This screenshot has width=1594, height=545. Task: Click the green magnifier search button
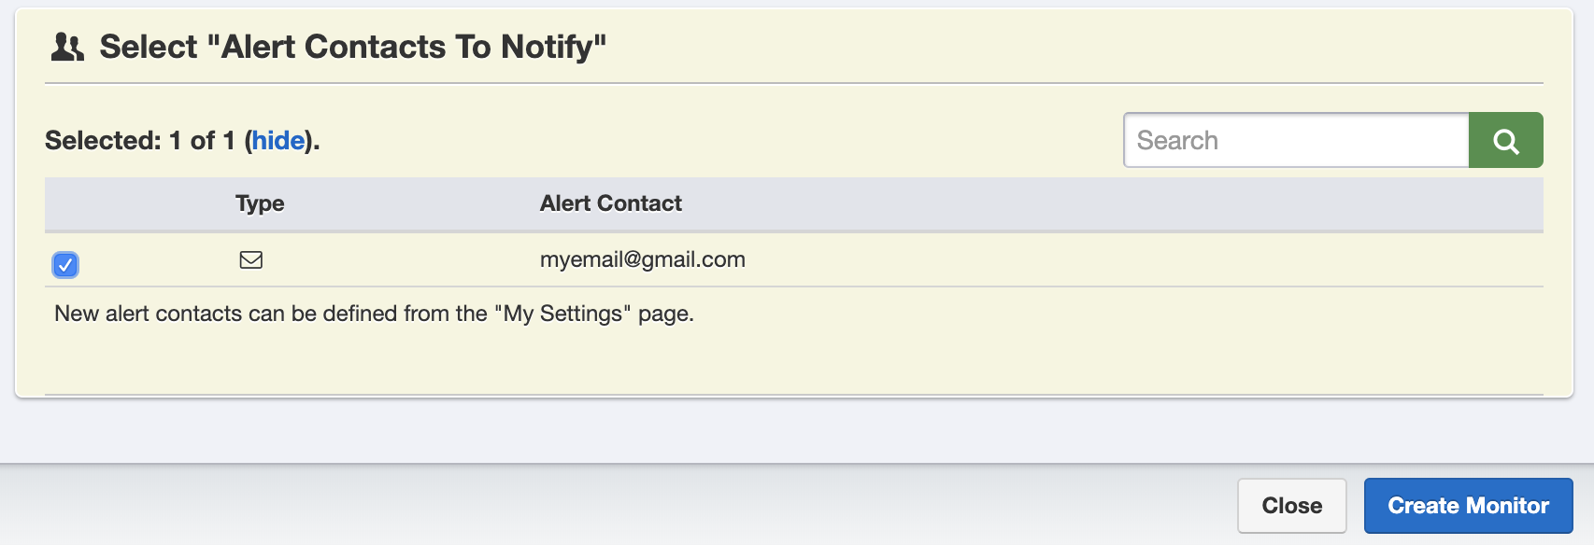[1505, 140]
